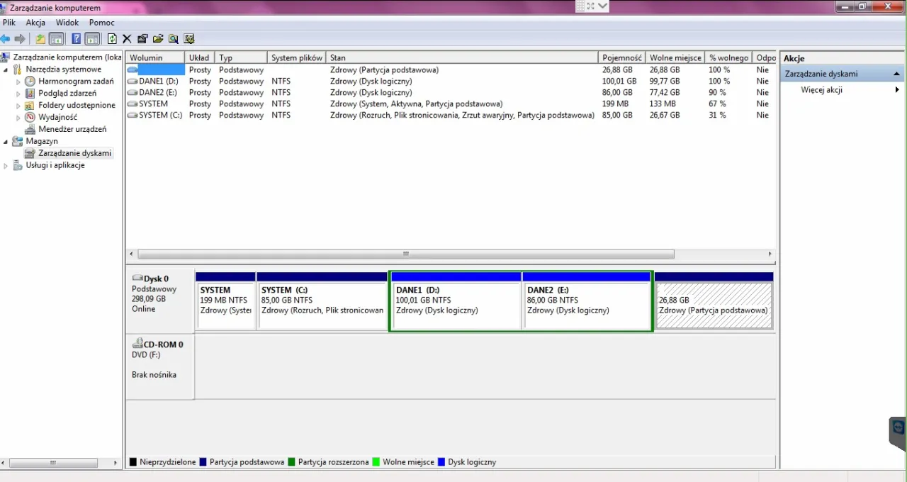Click the Properties toolbar icon
The height and width of the screenshot is (482, 907).
click(x=142, y=39)
